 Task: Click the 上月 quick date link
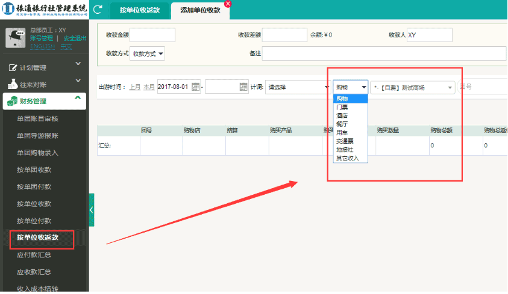click(135, 87)
